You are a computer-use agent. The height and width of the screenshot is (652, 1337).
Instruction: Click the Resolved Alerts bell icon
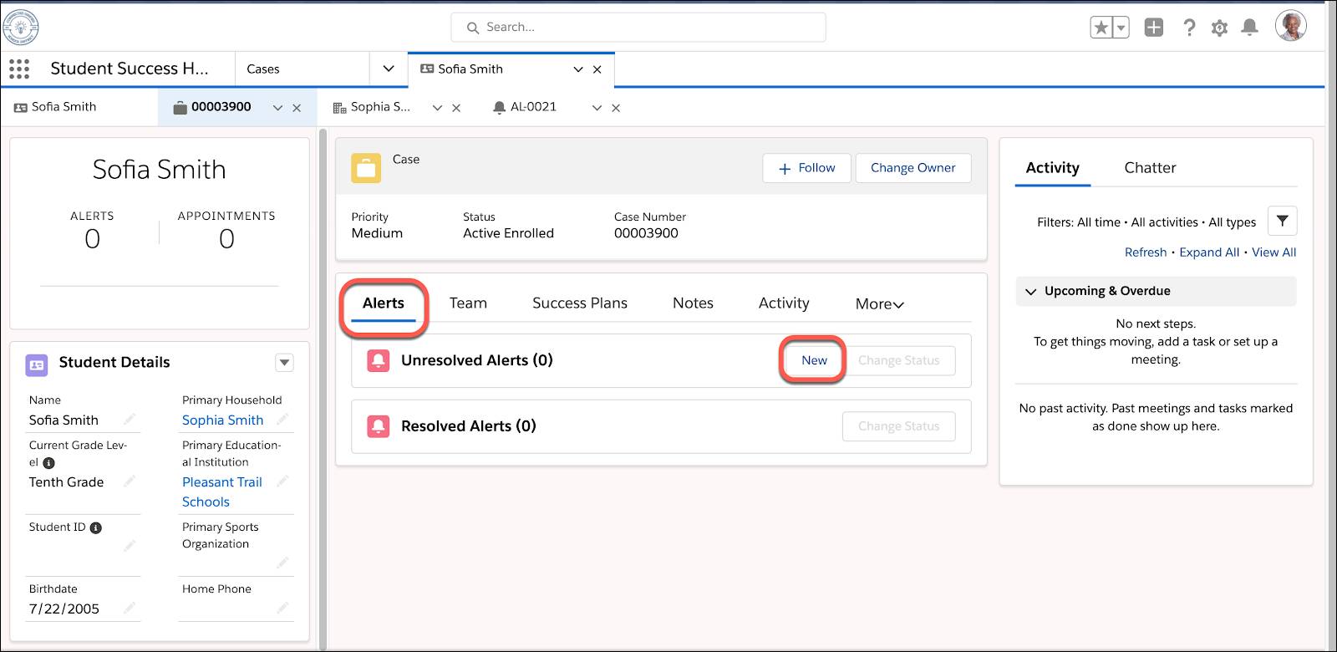tap(379, 426)
